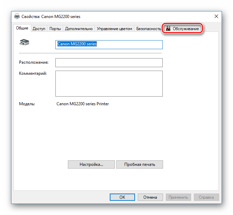Viewport: 233px width, 215px height.
Task: Click the Применить button
Action: pos(178,197)
